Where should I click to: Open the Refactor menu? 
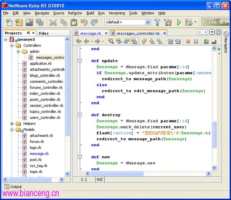click(x=75, y=13)
